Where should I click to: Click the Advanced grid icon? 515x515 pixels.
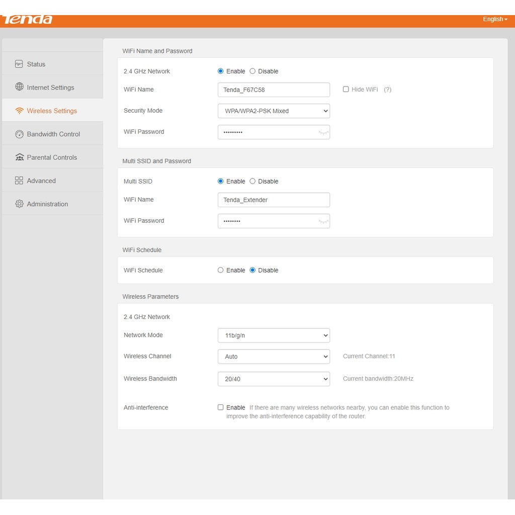tap(19, 181)
